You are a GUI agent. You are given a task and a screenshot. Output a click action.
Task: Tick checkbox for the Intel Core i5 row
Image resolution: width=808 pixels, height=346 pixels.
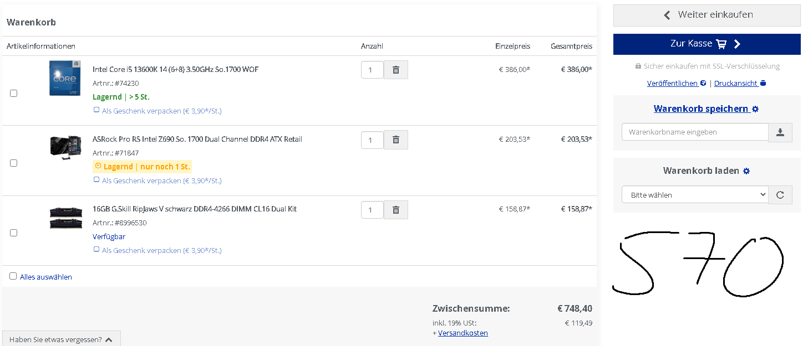(14, 93)
